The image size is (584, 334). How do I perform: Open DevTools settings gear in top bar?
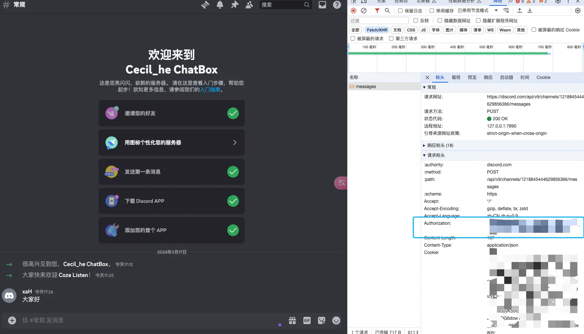click(558, 1)
